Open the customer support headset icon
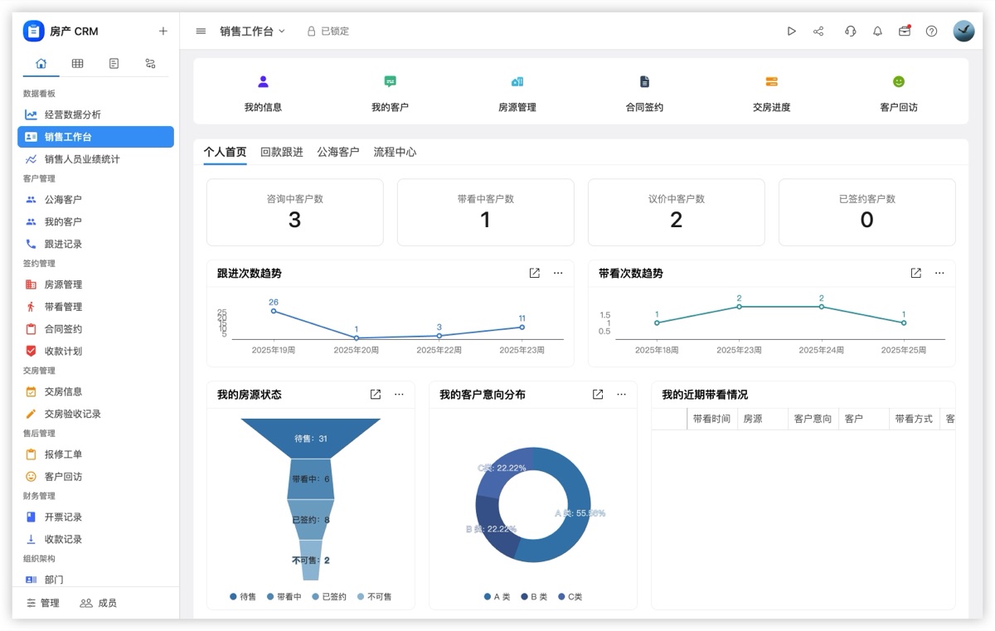 850,32
